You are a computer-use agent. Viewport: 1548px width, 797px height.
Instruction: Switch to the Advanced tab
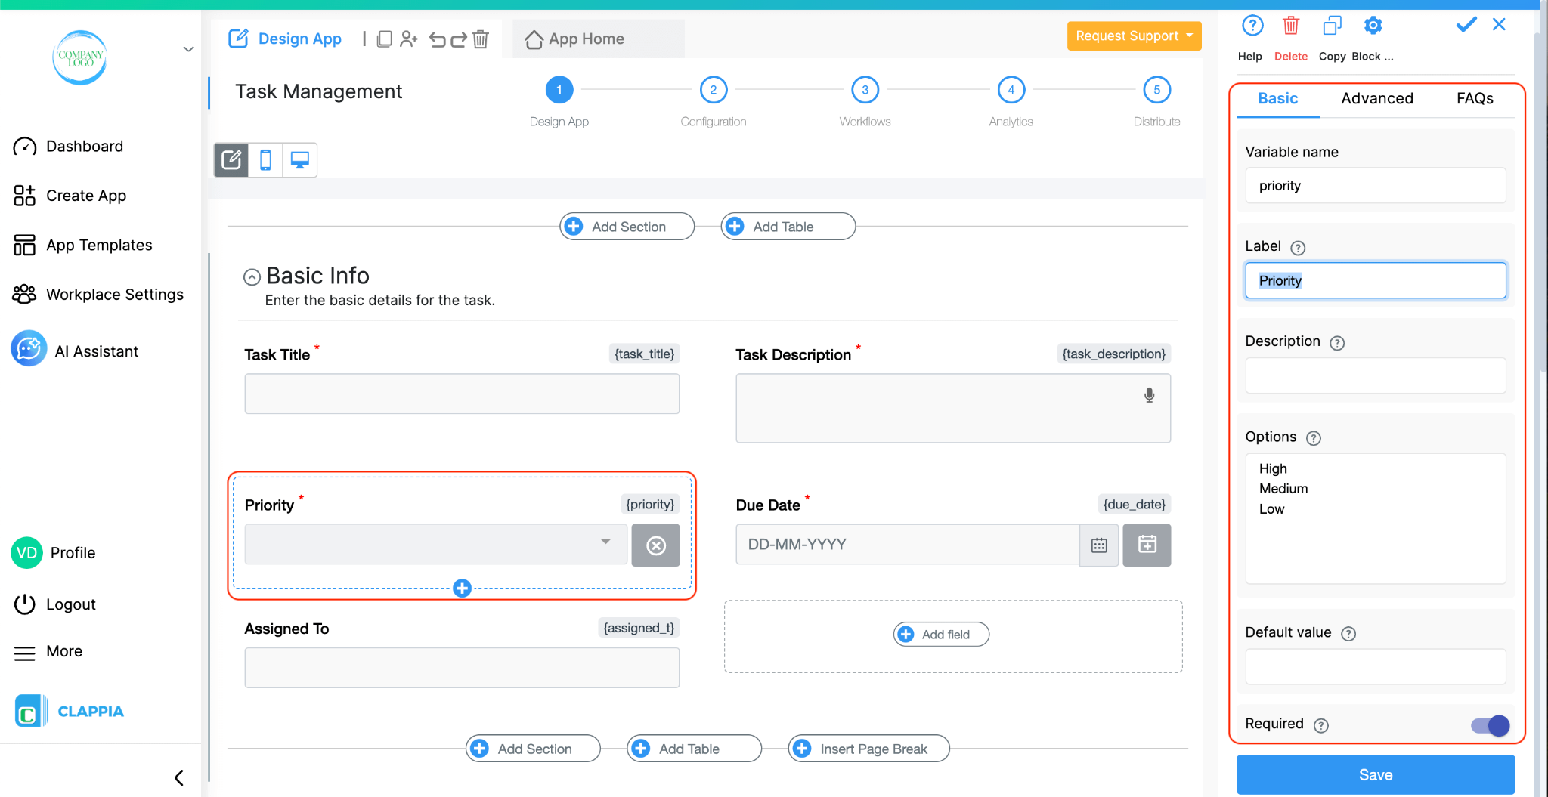tap(1376, 98)
